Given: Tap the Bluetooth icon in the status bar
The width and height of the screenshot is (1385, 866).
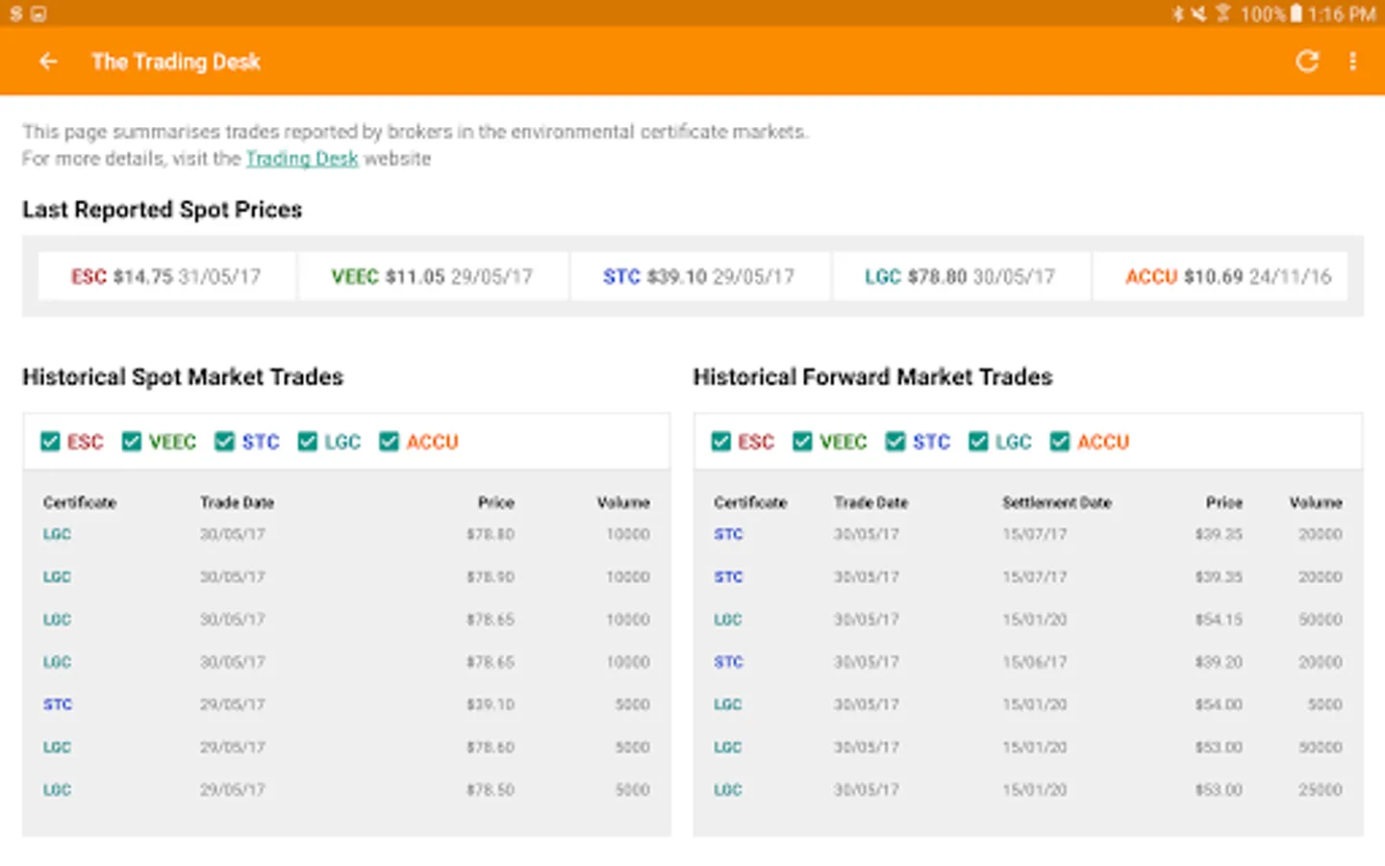Looking at the screenshot, I should point(1177,13).
